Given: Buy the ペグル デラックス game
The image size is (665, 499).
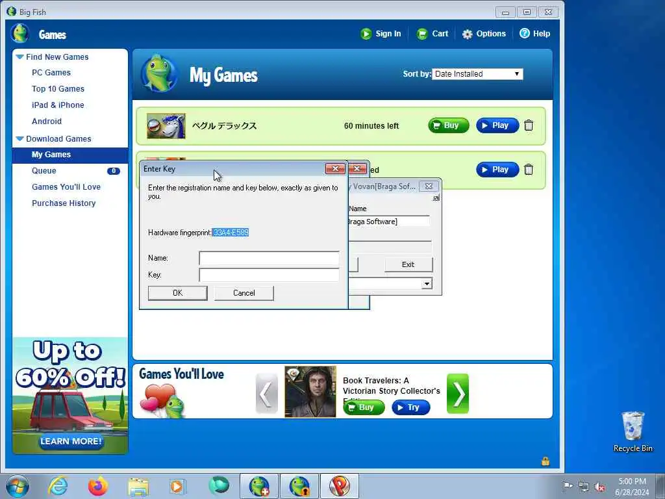Looking at the screenshot, I should [448, 125].
